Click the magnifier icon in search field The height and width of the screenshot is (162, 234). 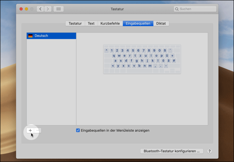[177, 9]
